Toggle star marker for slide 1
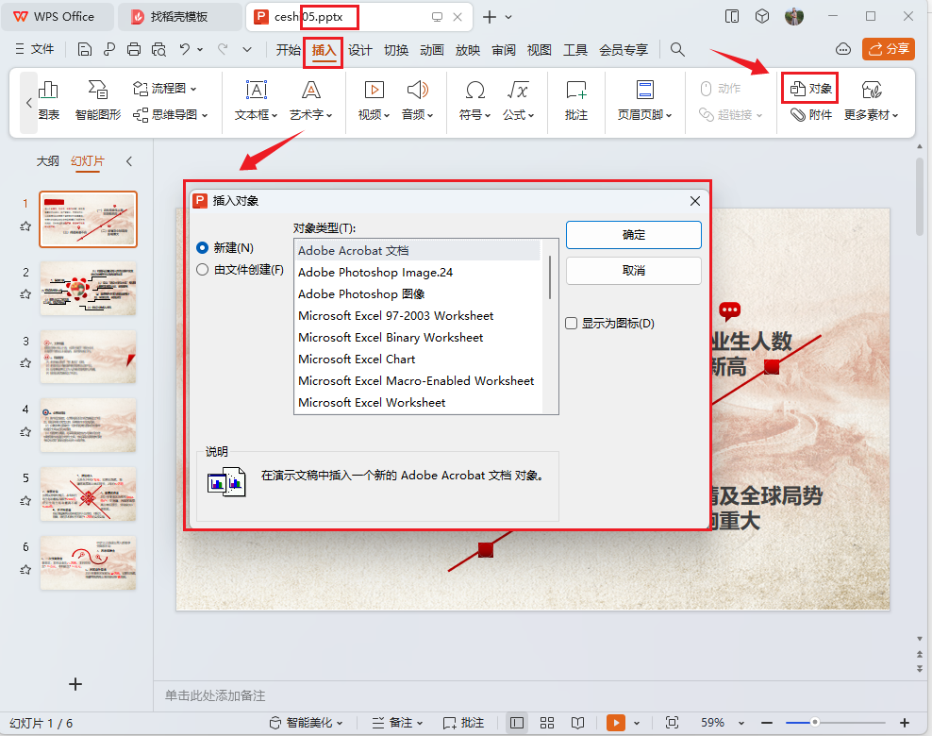Screen dimensions: 932x736 pyautogui.click(x=25, y=226)
